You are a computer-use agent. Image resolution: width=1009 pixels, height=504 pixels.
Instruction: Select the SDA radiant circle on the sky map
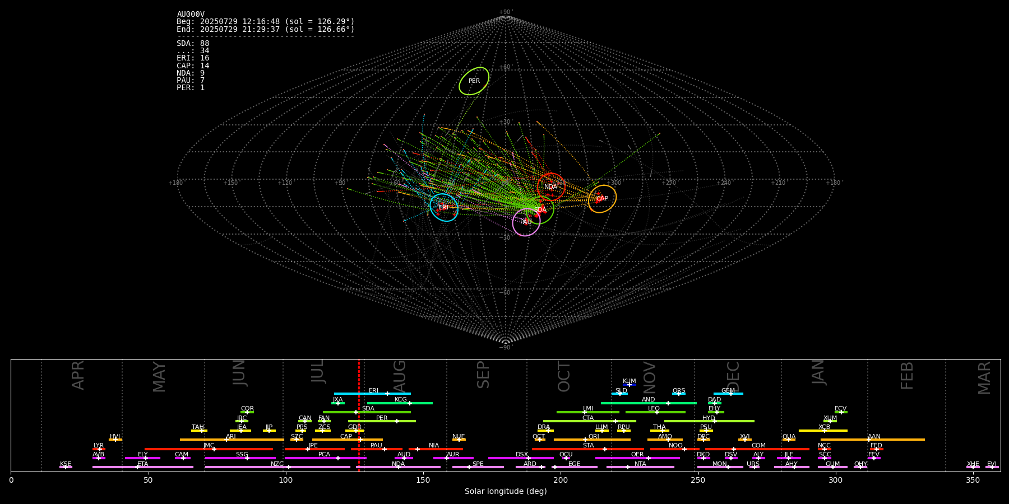pos(540,210)
